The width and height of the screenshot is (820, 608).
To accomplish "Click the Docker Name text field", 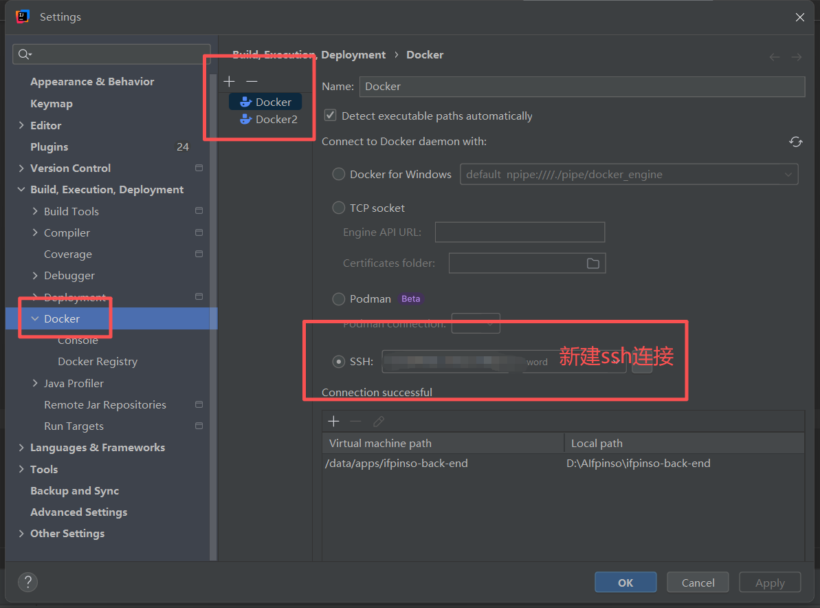I will (x=582, y=87).
